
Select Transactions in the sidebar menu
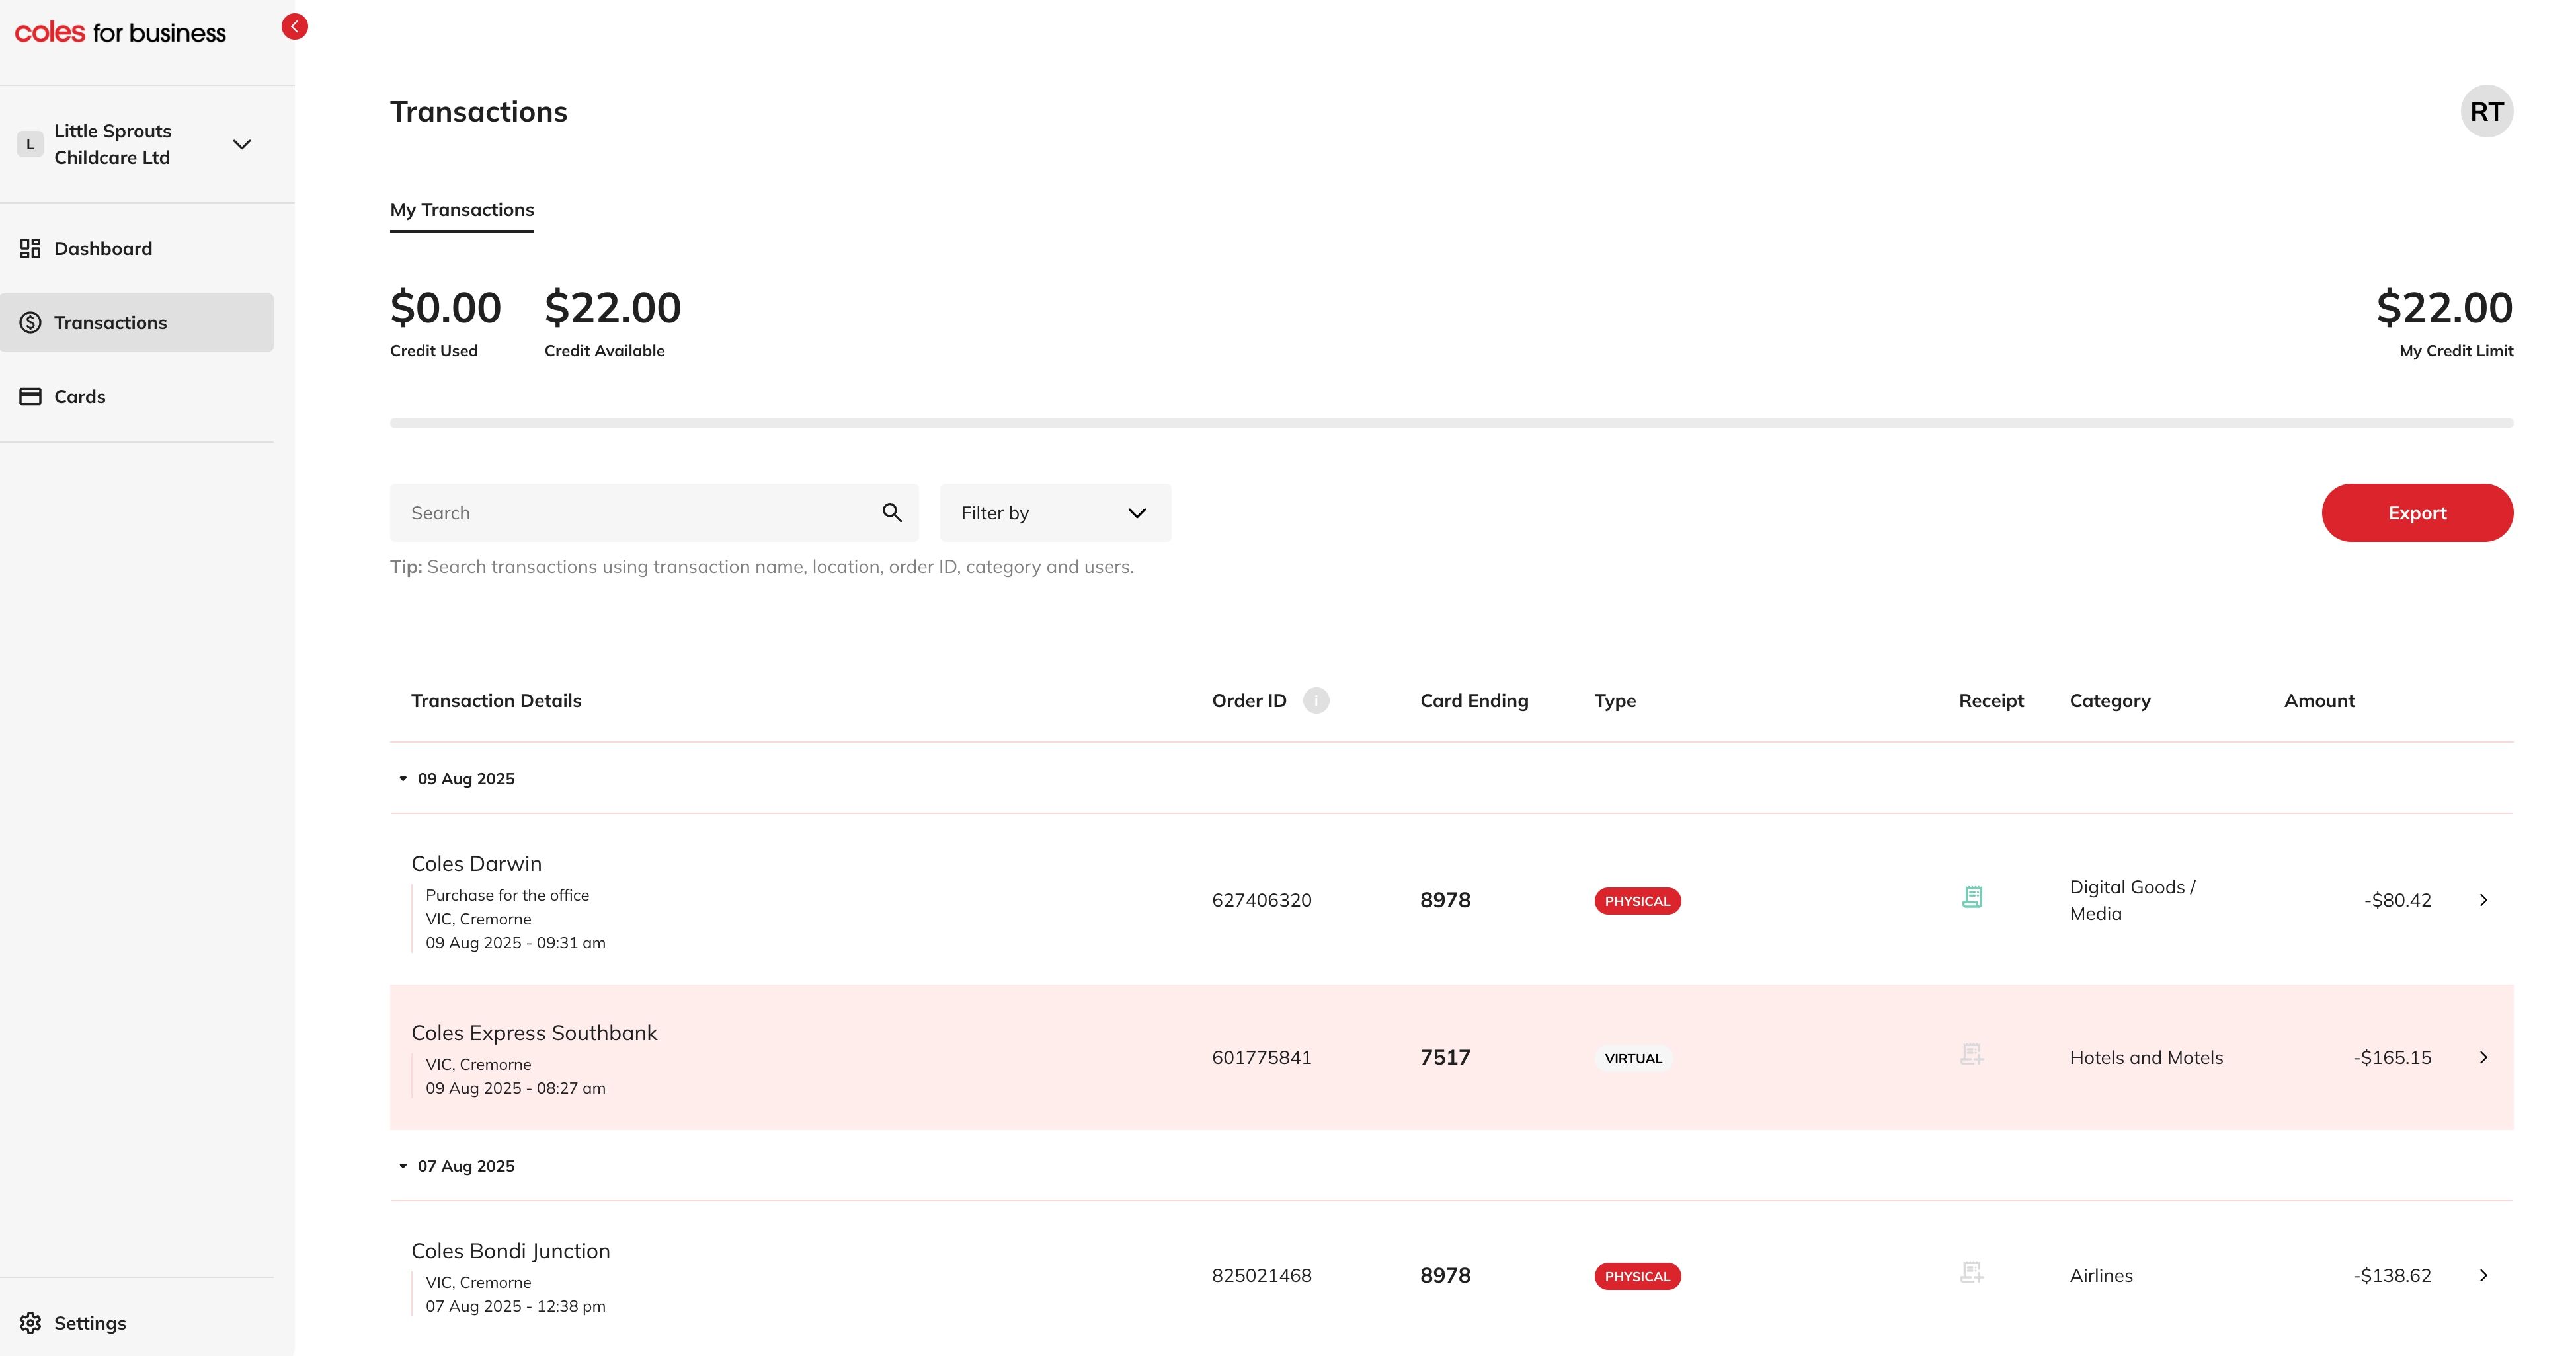110,322
